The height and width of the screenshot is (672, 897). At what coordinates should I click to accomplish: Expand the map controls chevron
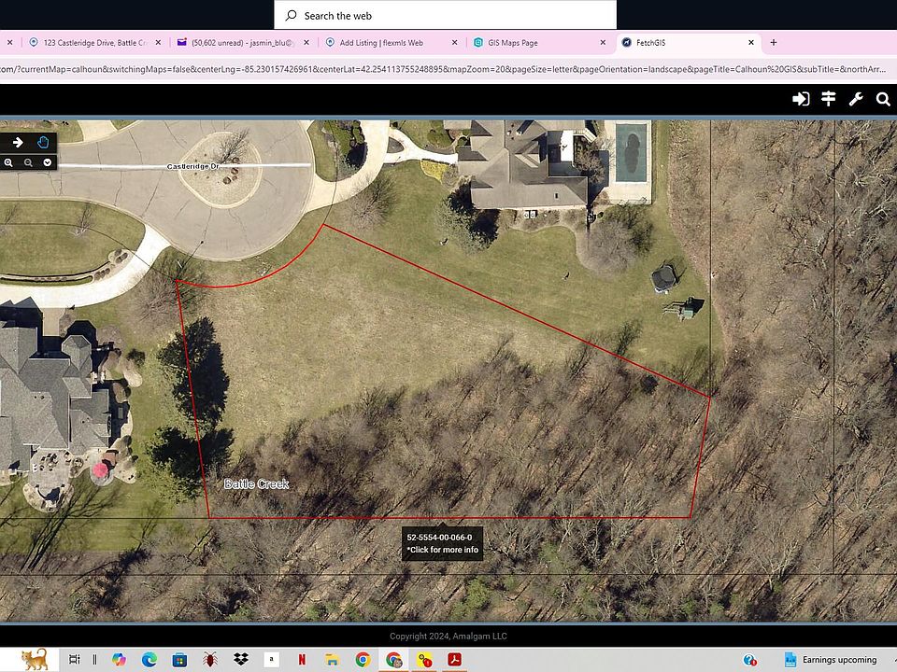click(x=48, y=162)
